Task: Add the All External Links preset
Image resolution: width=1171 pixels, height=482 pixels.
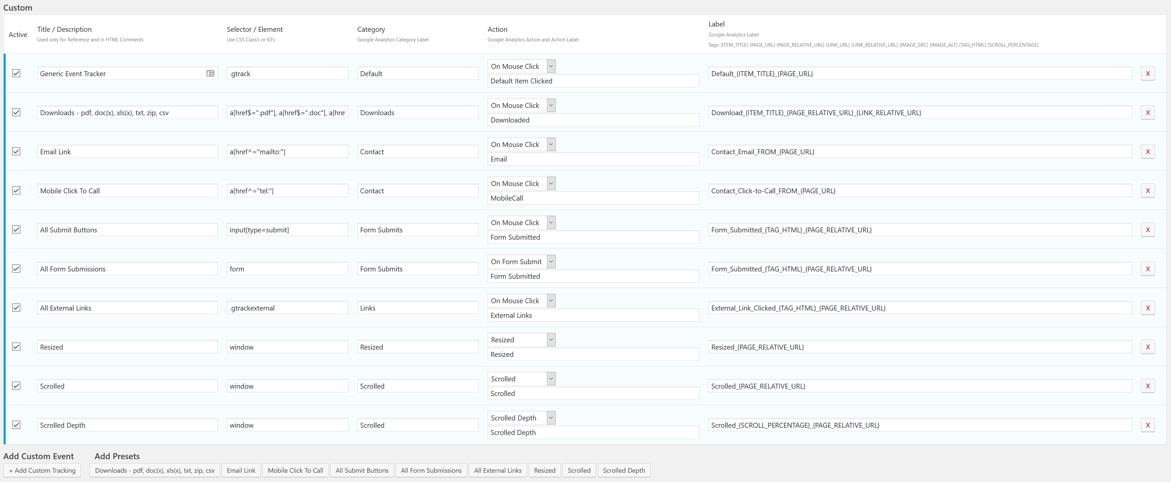Action: coord(497,470)
